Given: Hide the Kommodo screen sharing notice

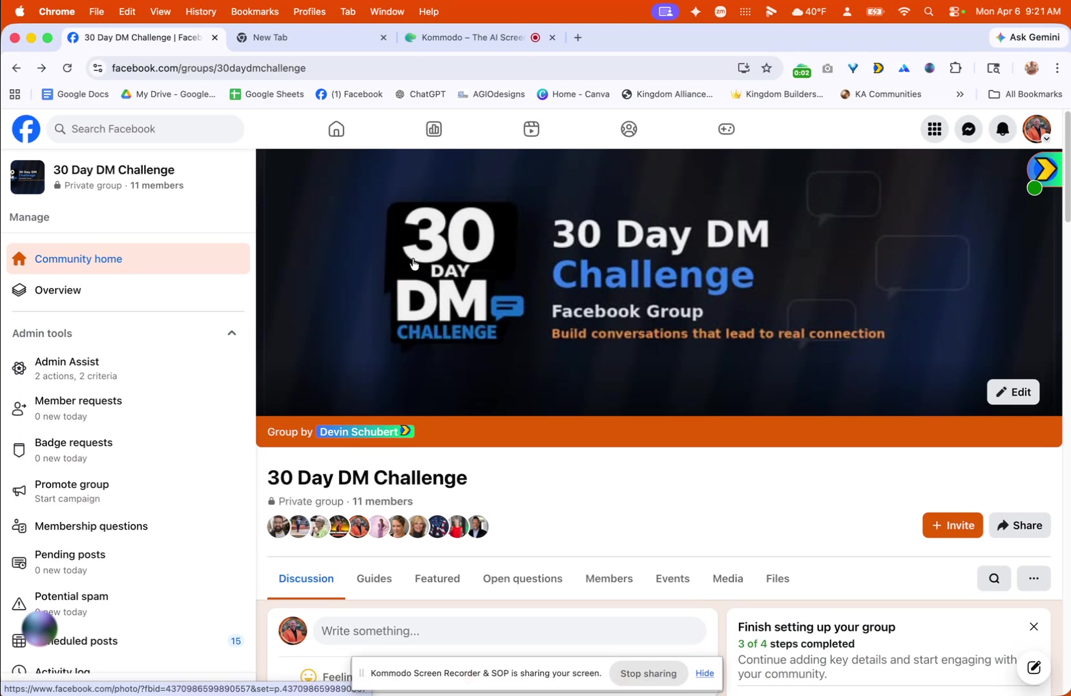Looking at the screenshot, I should pos(705,673).
